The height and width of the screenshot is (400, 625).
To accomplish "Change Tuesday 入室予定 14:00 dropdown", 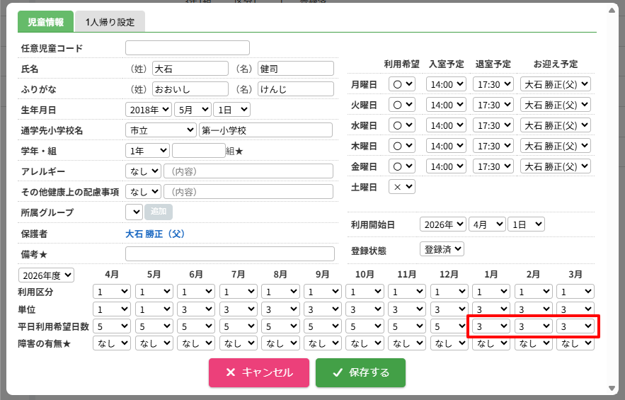I will 446,105.
